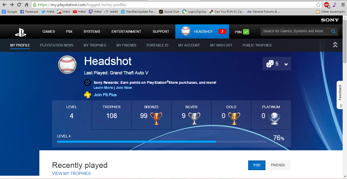Viewport: 347px width, 179px height.
Task: Go to PLAYSTATION NEWS tab
Action: (57, 45)
